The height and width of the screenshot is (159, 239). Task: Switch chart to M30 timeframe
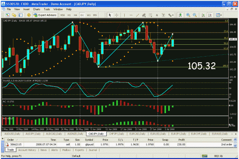[x=62, y=15]
